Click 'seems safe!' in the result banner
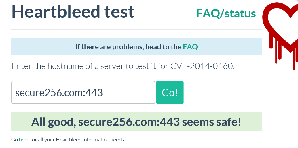Image resolution: width=298 pixels, height=148 pixels. pos(212,122)
